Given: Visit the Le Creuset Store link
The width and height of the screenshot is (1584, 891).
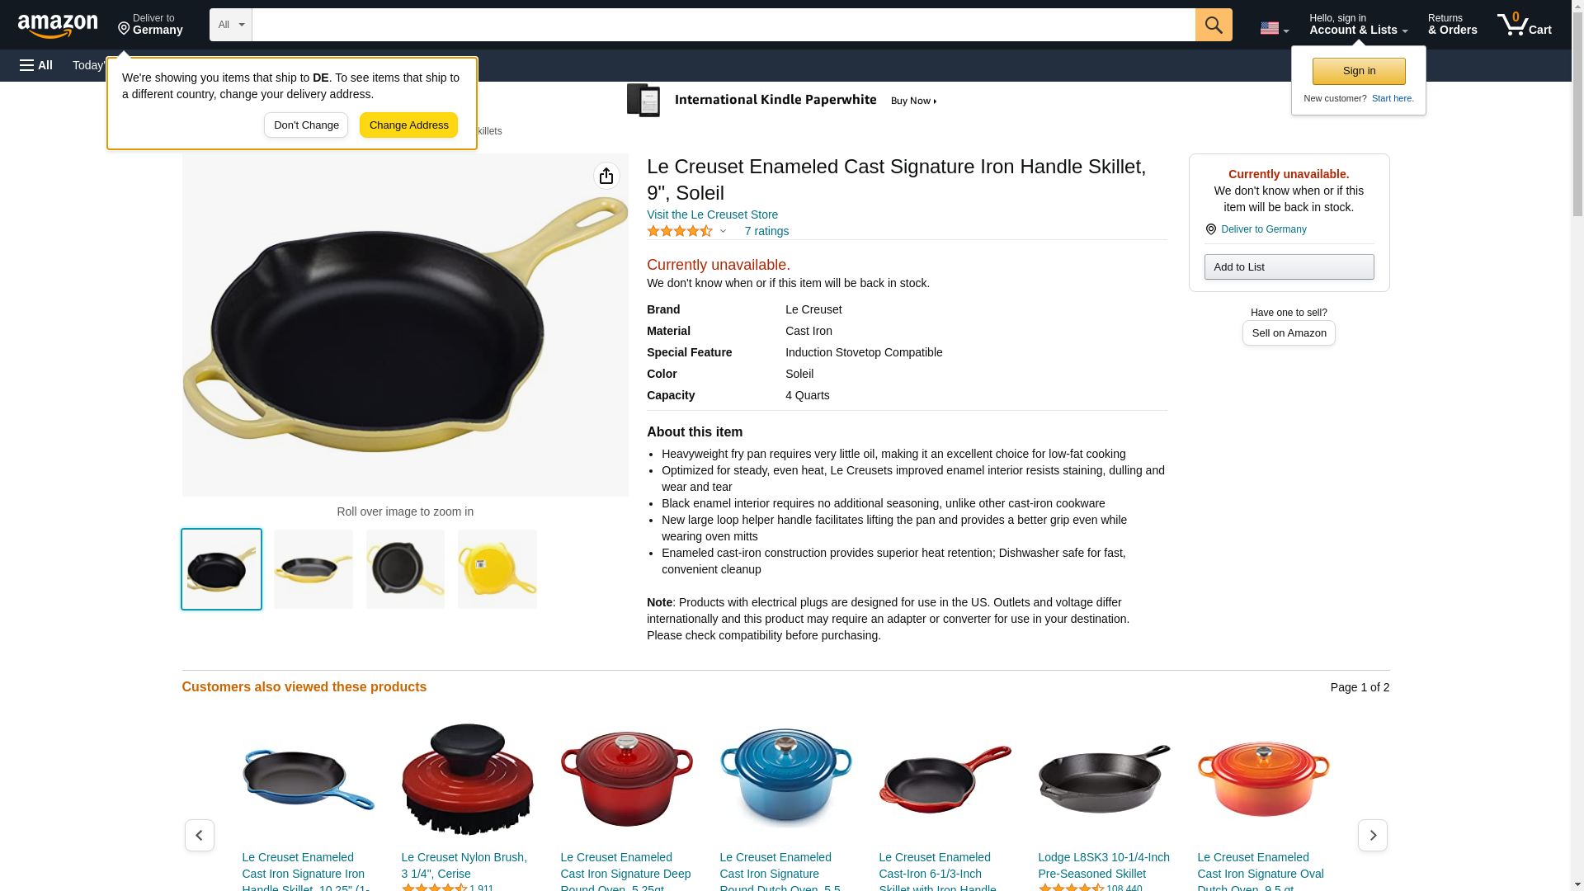Looking at the screenshot, I should [712, 214].
